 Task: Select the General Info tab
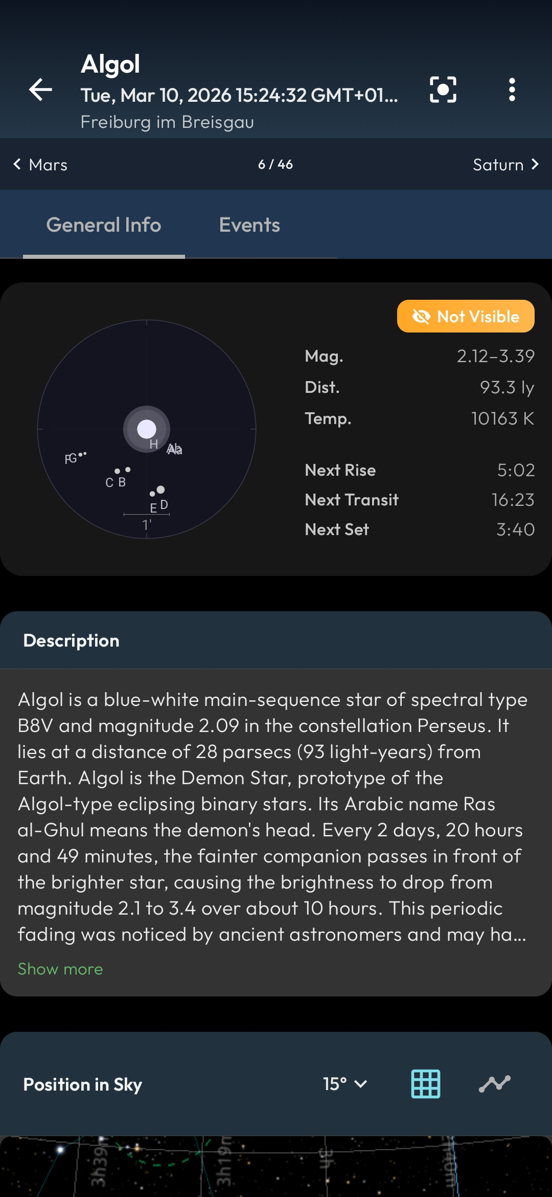pos(103,225)
